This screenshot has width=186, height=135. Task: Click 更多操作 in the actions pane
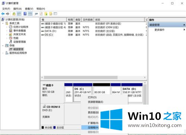(x=159, y=30)
